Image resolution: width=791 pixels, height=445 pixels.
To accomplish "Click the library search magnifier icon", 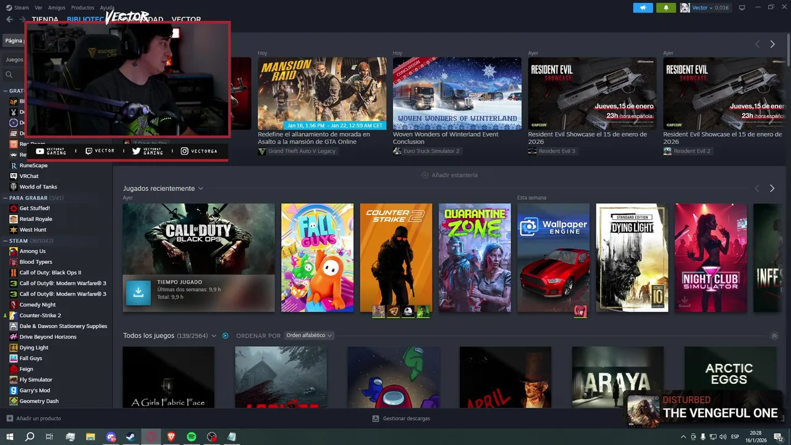I will coord(9,75).
